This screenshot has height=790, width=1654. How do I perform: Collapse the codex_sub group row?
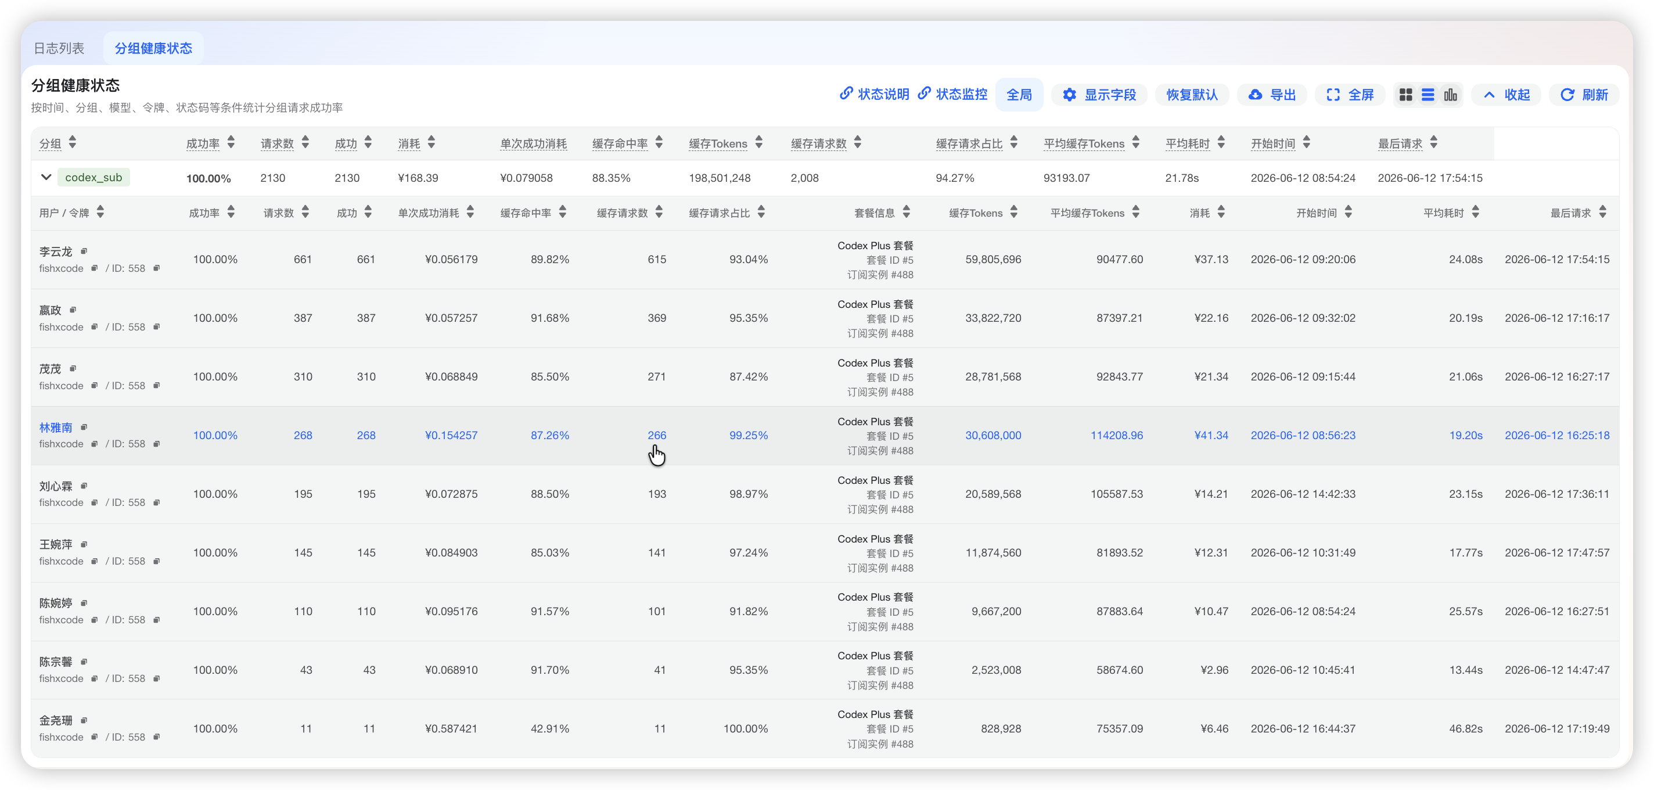pyautogui.click(x=46, y=177)
